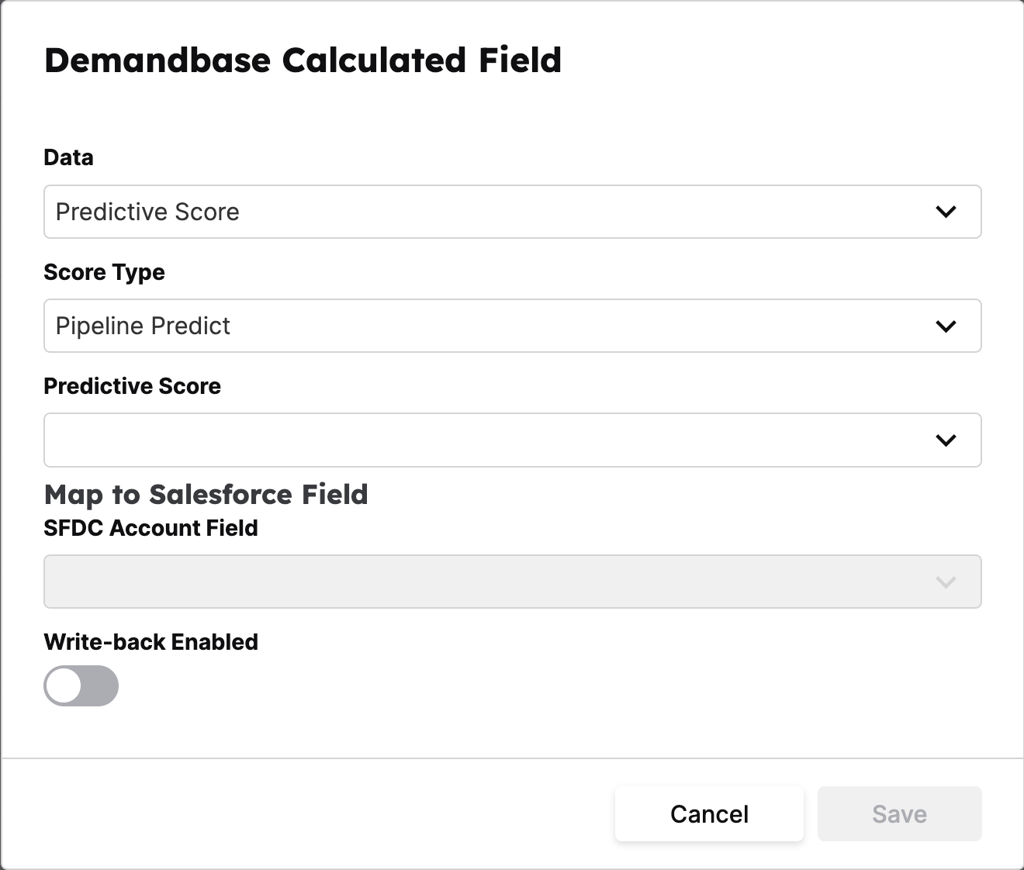Image resolution: width=1024 pixels, height=870 pixels.
Task: Click the chevron arrow beside Pipeline Predict
Action: click(x=946, y=326)
